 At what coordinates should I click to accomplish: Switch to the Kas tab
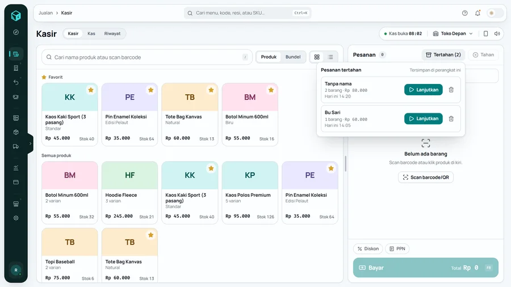[x=91, y=33]
